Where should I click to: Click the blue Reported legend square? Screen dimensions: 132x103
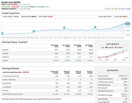106,47
